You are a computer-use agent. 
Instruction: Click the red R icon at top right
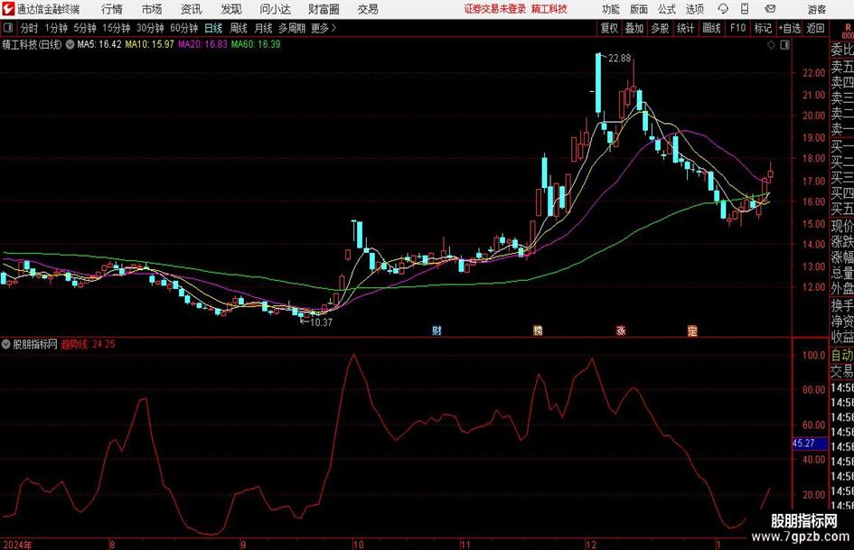[x=848, y=30]
